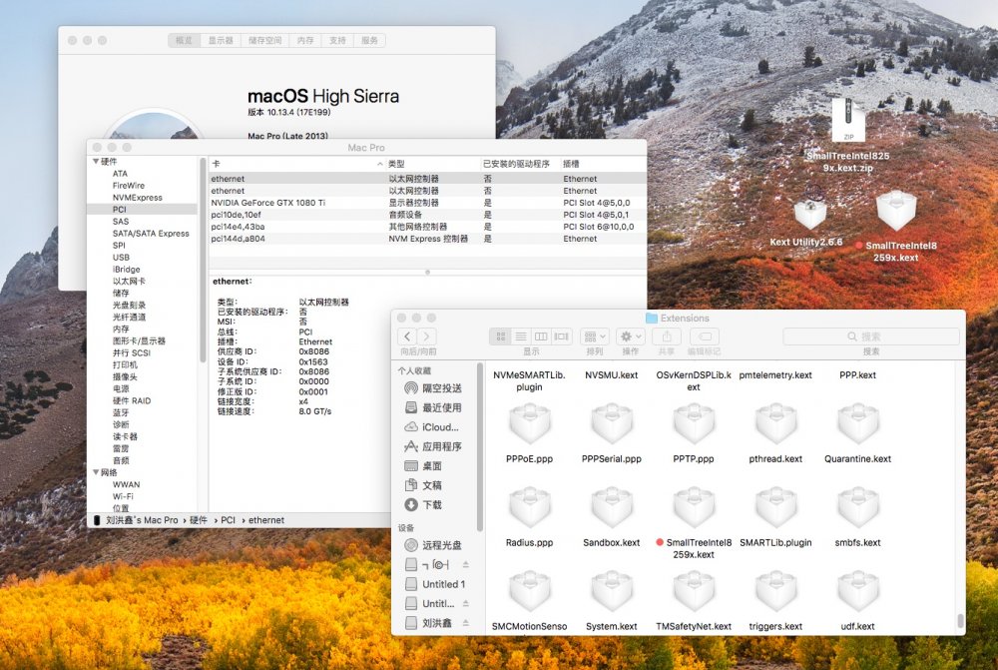Screen dimensions: 998x670
Task: Open Kext Utility2.6.6 desktop icon
Action: [809, 215]
